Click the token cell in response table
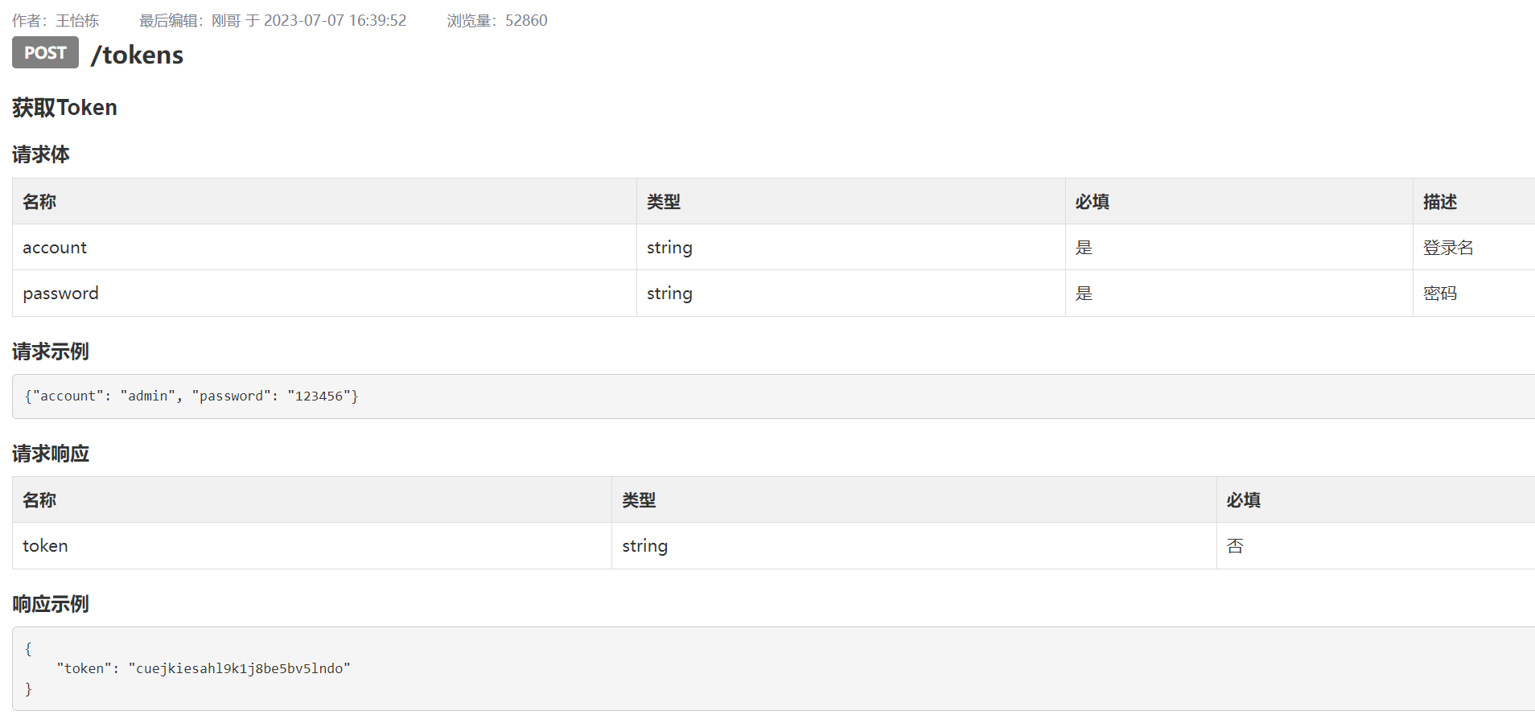Screen dimensions: 1535x723 point(312,546)
